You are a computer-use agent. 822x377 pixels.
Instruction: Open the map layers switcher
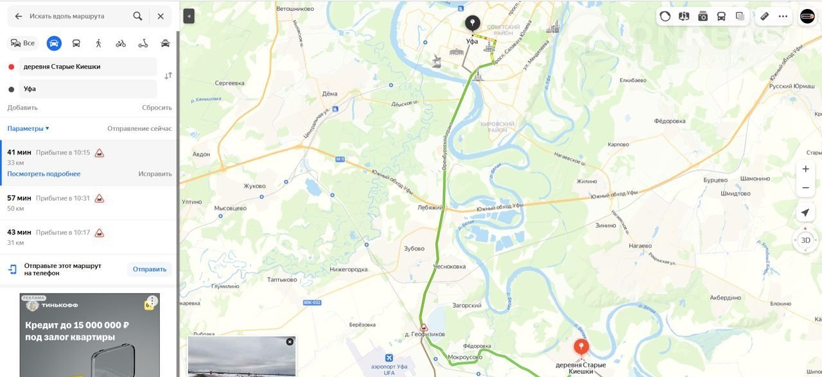point(740,17)
